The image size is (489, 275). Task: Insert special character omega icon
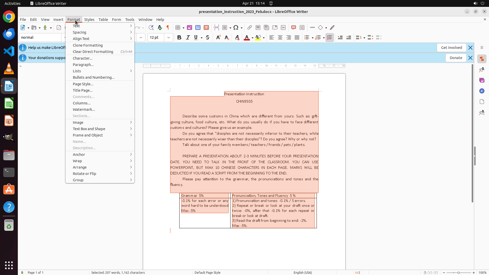point(236,28)
